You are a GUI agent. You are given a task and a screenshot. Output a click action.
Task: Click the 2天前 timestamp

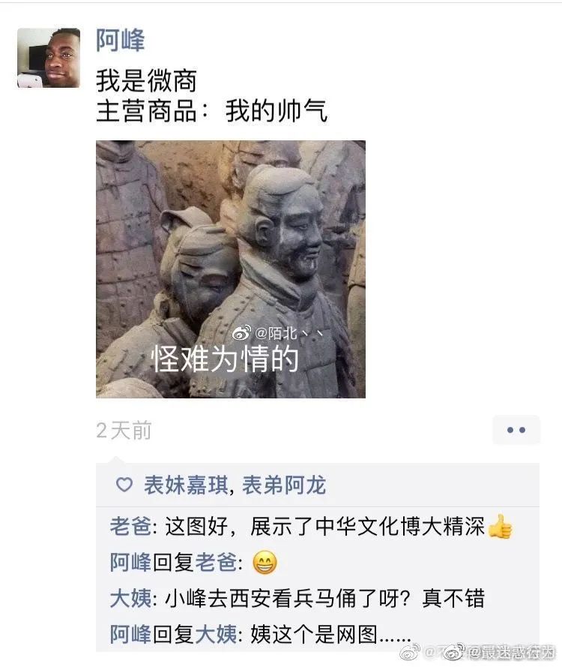click(x=124, y=430)
